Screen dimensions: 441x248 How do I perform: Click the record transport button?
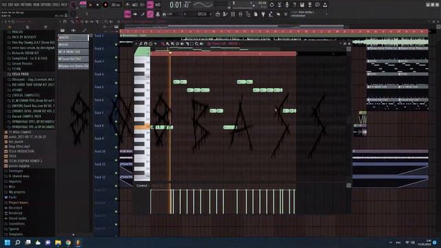coord(105,5)
